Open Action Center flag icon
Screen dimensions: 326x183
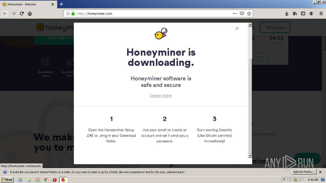click(x=302, y=180)
